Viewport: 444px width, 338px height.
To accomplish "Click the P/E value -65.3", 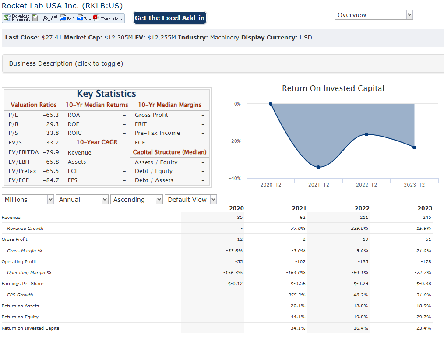I will point(51,115).
